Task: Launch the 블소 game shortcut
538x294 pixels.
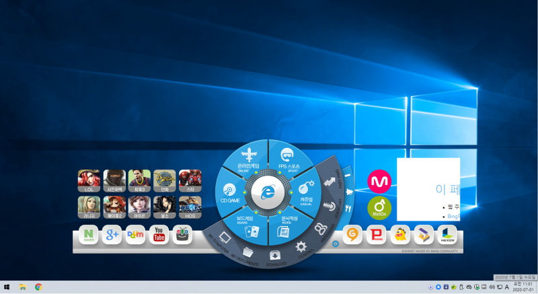Action: click(165, 207)
